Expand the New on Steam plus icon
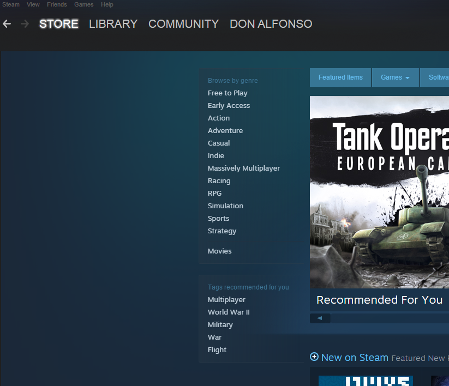449x386 pixels. 314,357
